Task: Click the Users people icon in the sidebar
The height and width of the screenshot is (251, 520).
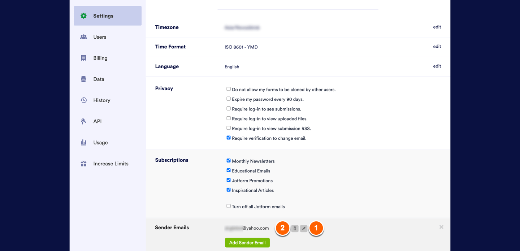Action: click(x=84, y=37)
